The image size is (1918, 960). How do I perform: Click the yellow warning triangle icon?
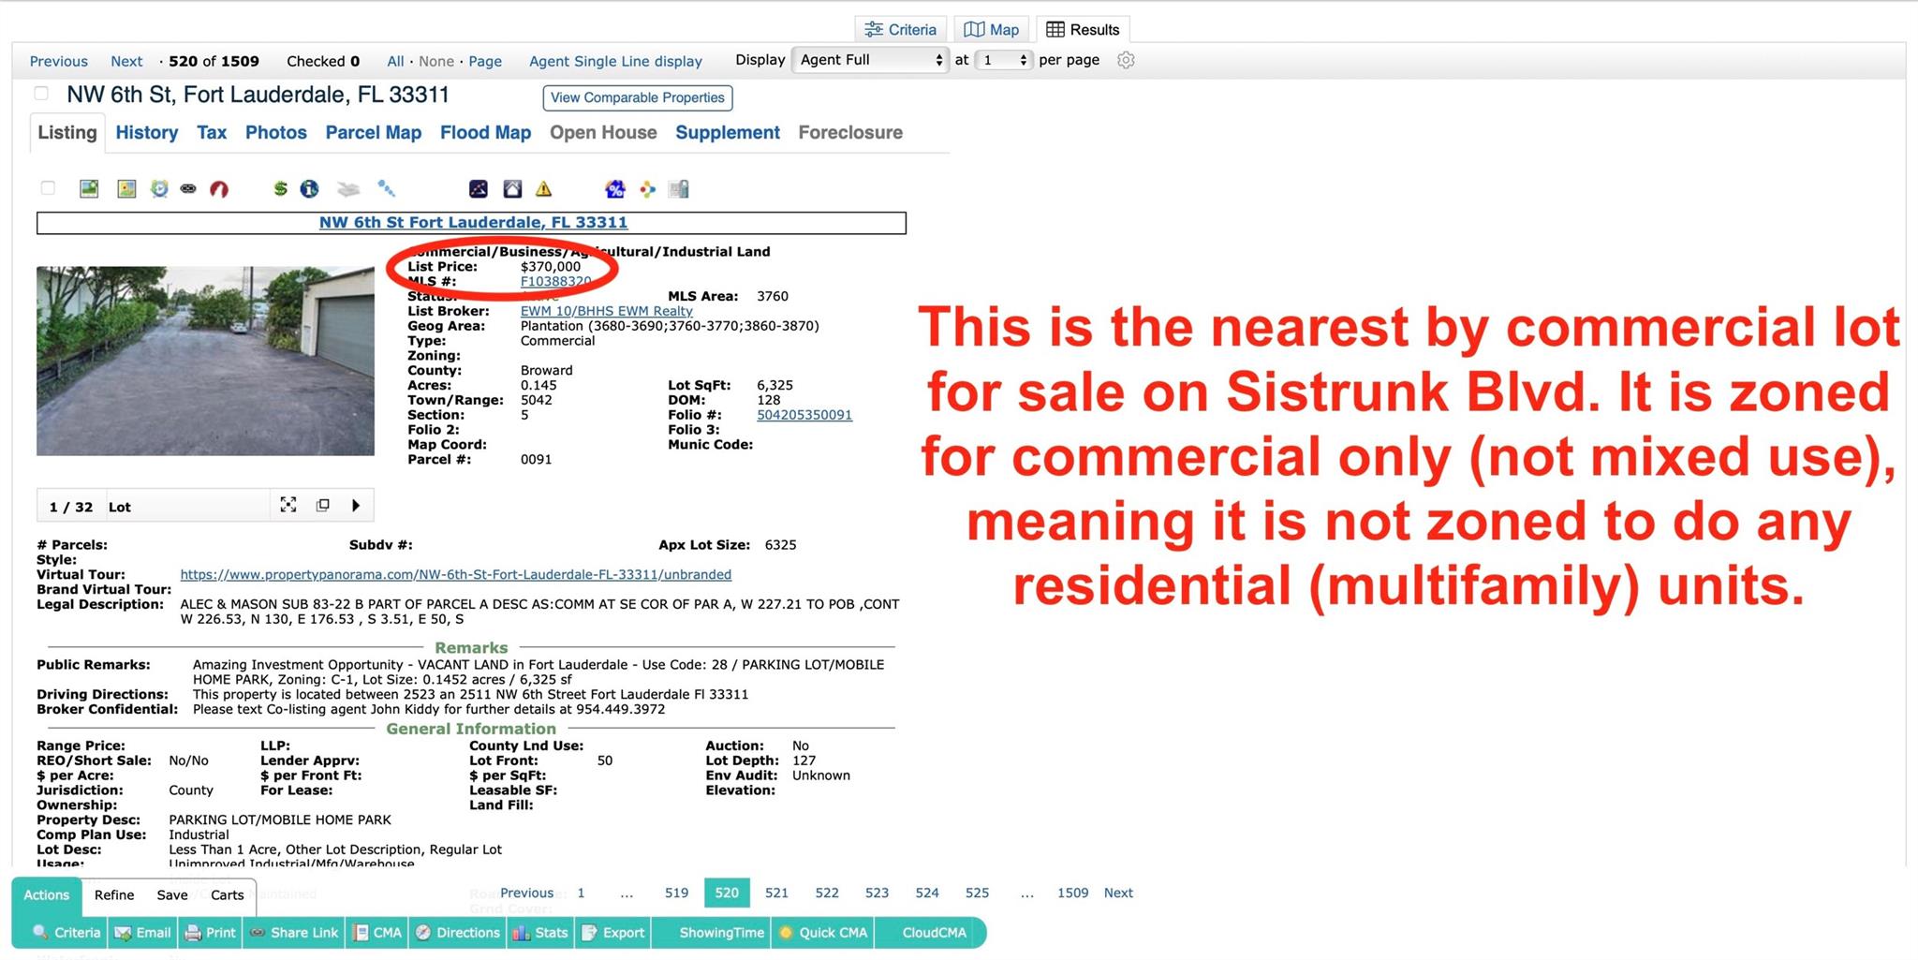coord(543,189)
